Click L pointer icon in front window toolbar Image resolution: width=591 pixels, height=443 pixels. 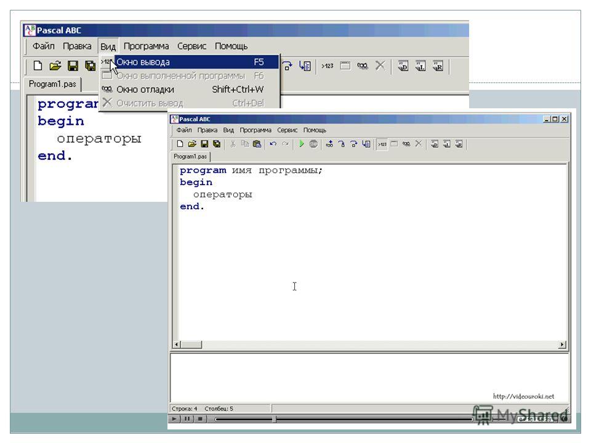447,144
